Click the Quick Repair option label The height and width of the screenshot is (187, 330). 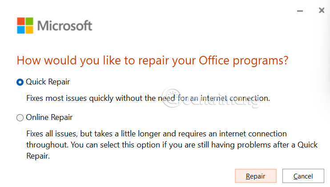point(48,82)
